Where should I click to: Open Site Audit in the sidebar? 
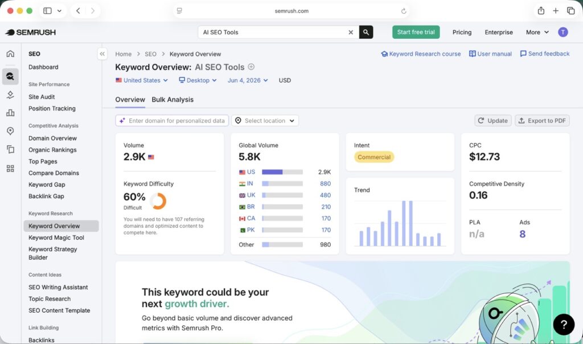pyautogui.click(x=42, y=97)
